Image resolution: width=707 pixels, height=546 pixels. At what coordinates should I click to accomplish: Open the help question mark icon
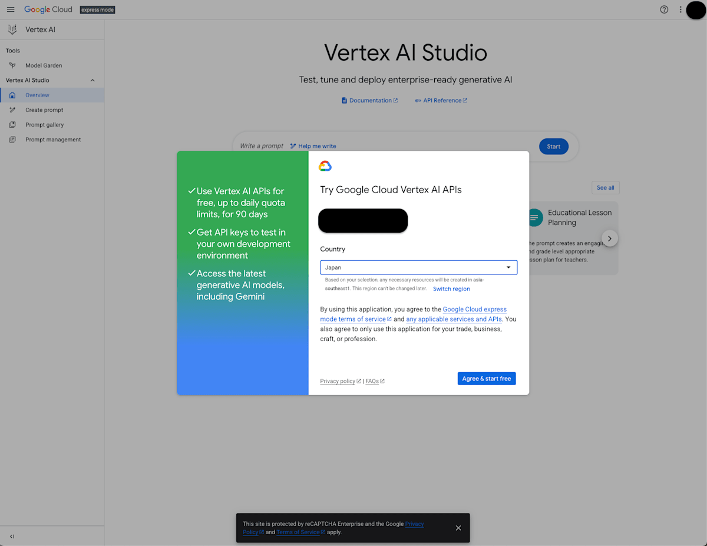coord(664,9)
